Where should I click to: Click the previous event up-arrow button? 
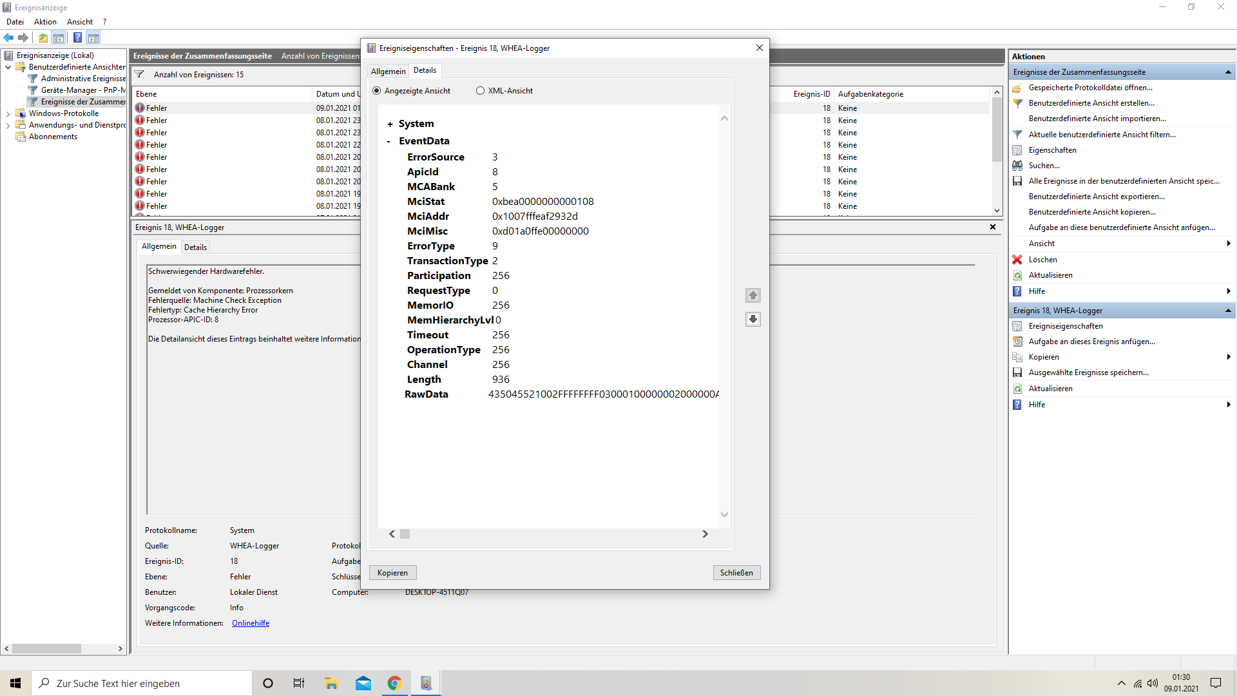[753, 295]
